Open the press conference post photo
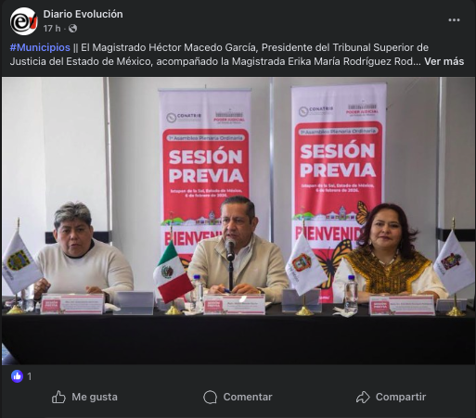Screen dimensions: 476x418 click(238, 221)
